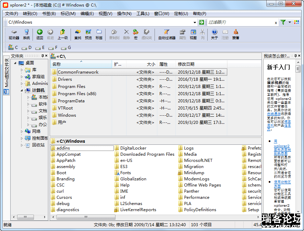Open the Mini虚拟文件夹 side tab
The image size is (304, 231).
click(x=7, y=76)
